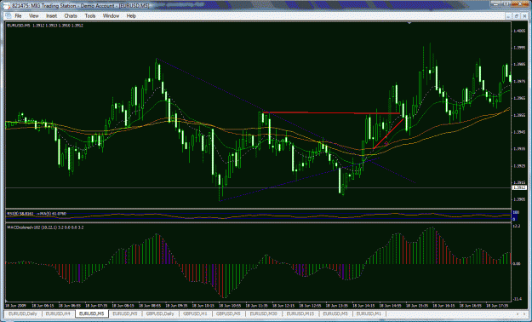Click the EURUSD,M5 chart header price text
The image size is (532, 322).
(45, 26)
